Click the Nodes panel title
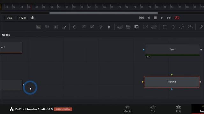204x114 pixels. click(x=6, y=35)
